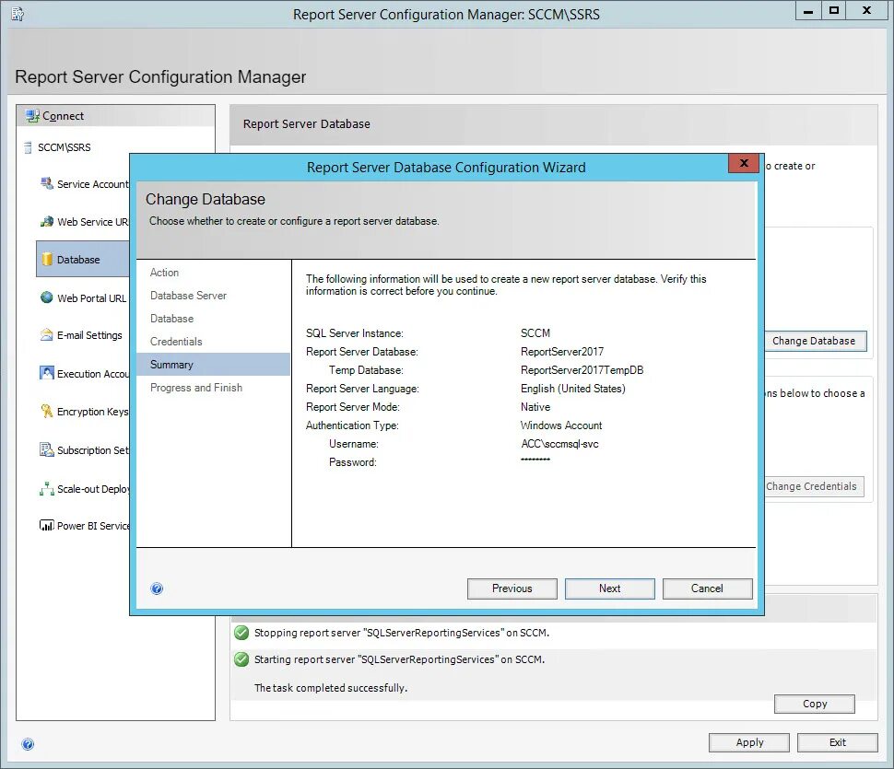Go to Database Server wizard step
Viewport: 894px width, 769px height.
[x=188, y=295]
